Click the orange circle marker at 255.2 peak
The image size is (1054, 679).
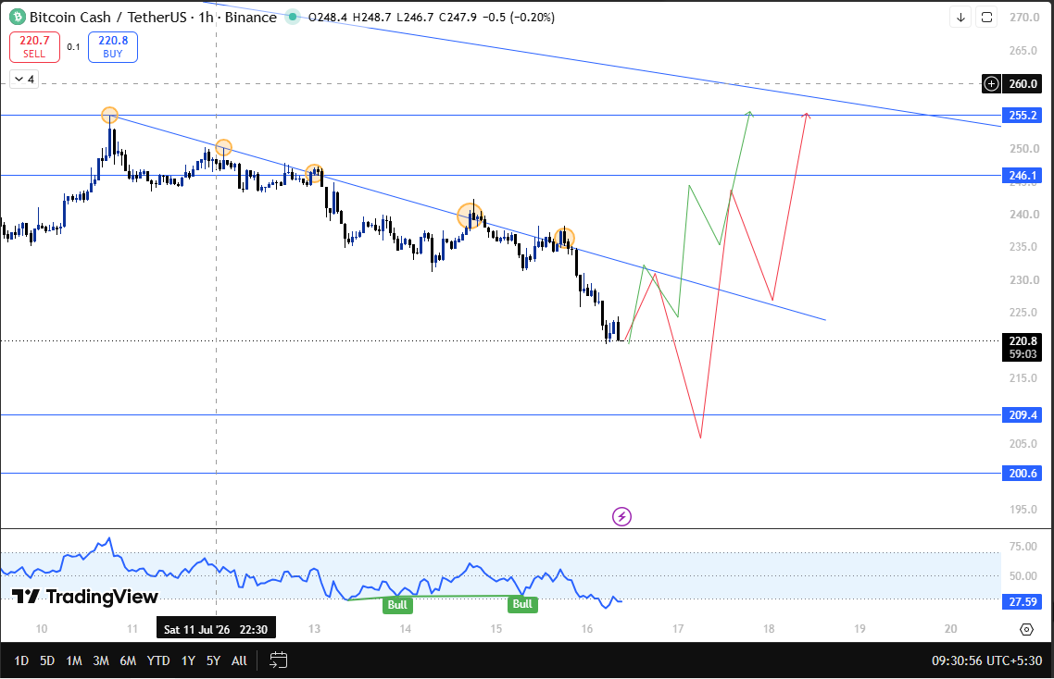pyautogui.click(x=109, y=116)
